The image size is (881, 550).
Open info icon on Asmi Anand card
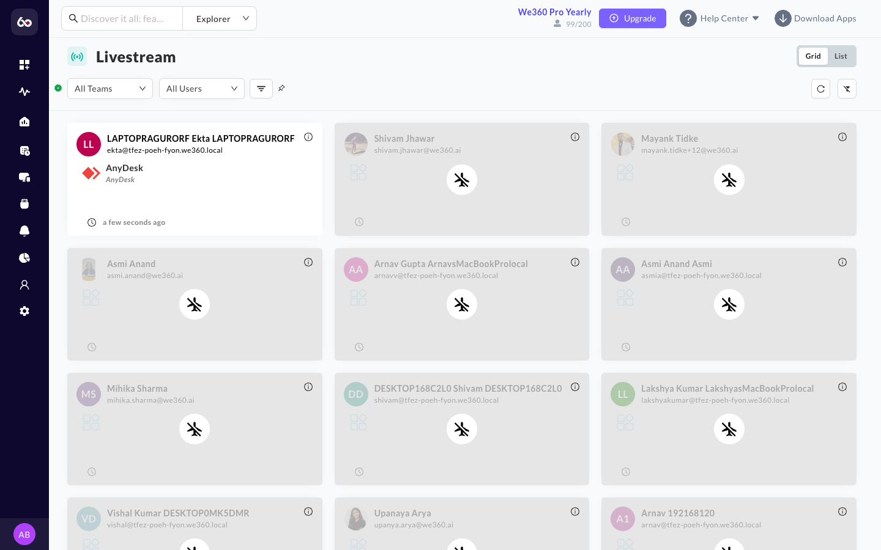pyautogui.click(x=308, y=262)
